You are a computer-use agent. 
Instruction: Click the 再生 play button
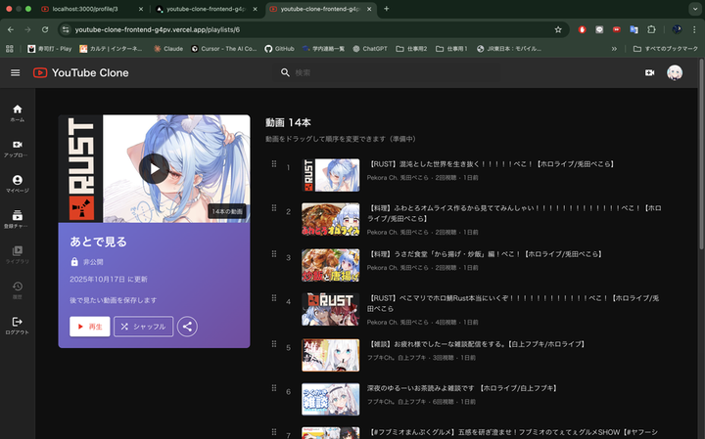point(90,327)
